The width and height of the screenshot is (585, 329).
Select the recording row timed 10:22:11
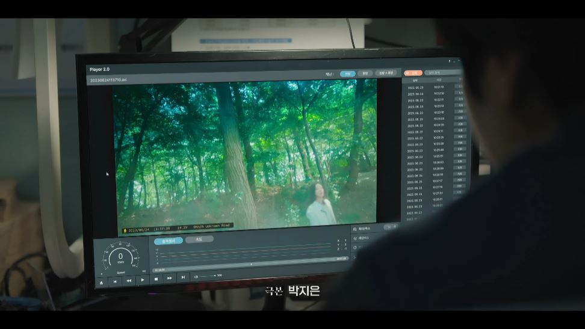pos(435,100)
